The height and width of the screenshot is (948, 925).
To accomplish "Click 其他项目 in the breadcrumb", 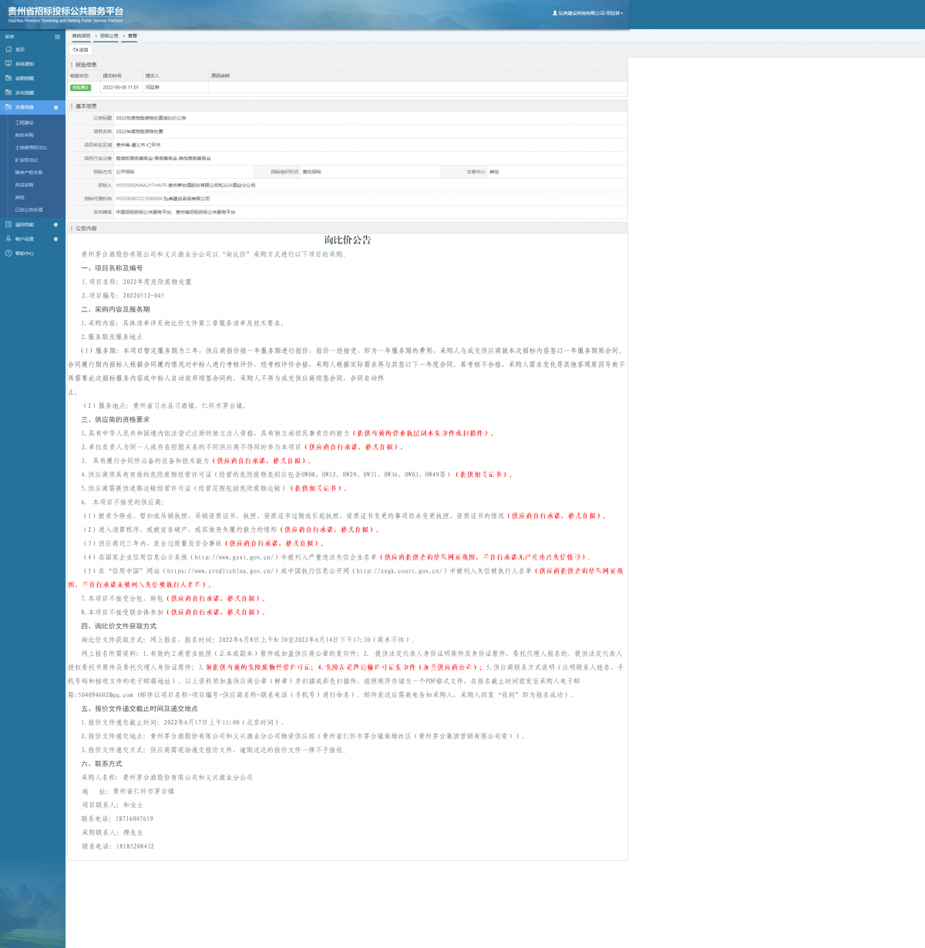I will click(81, 36).
